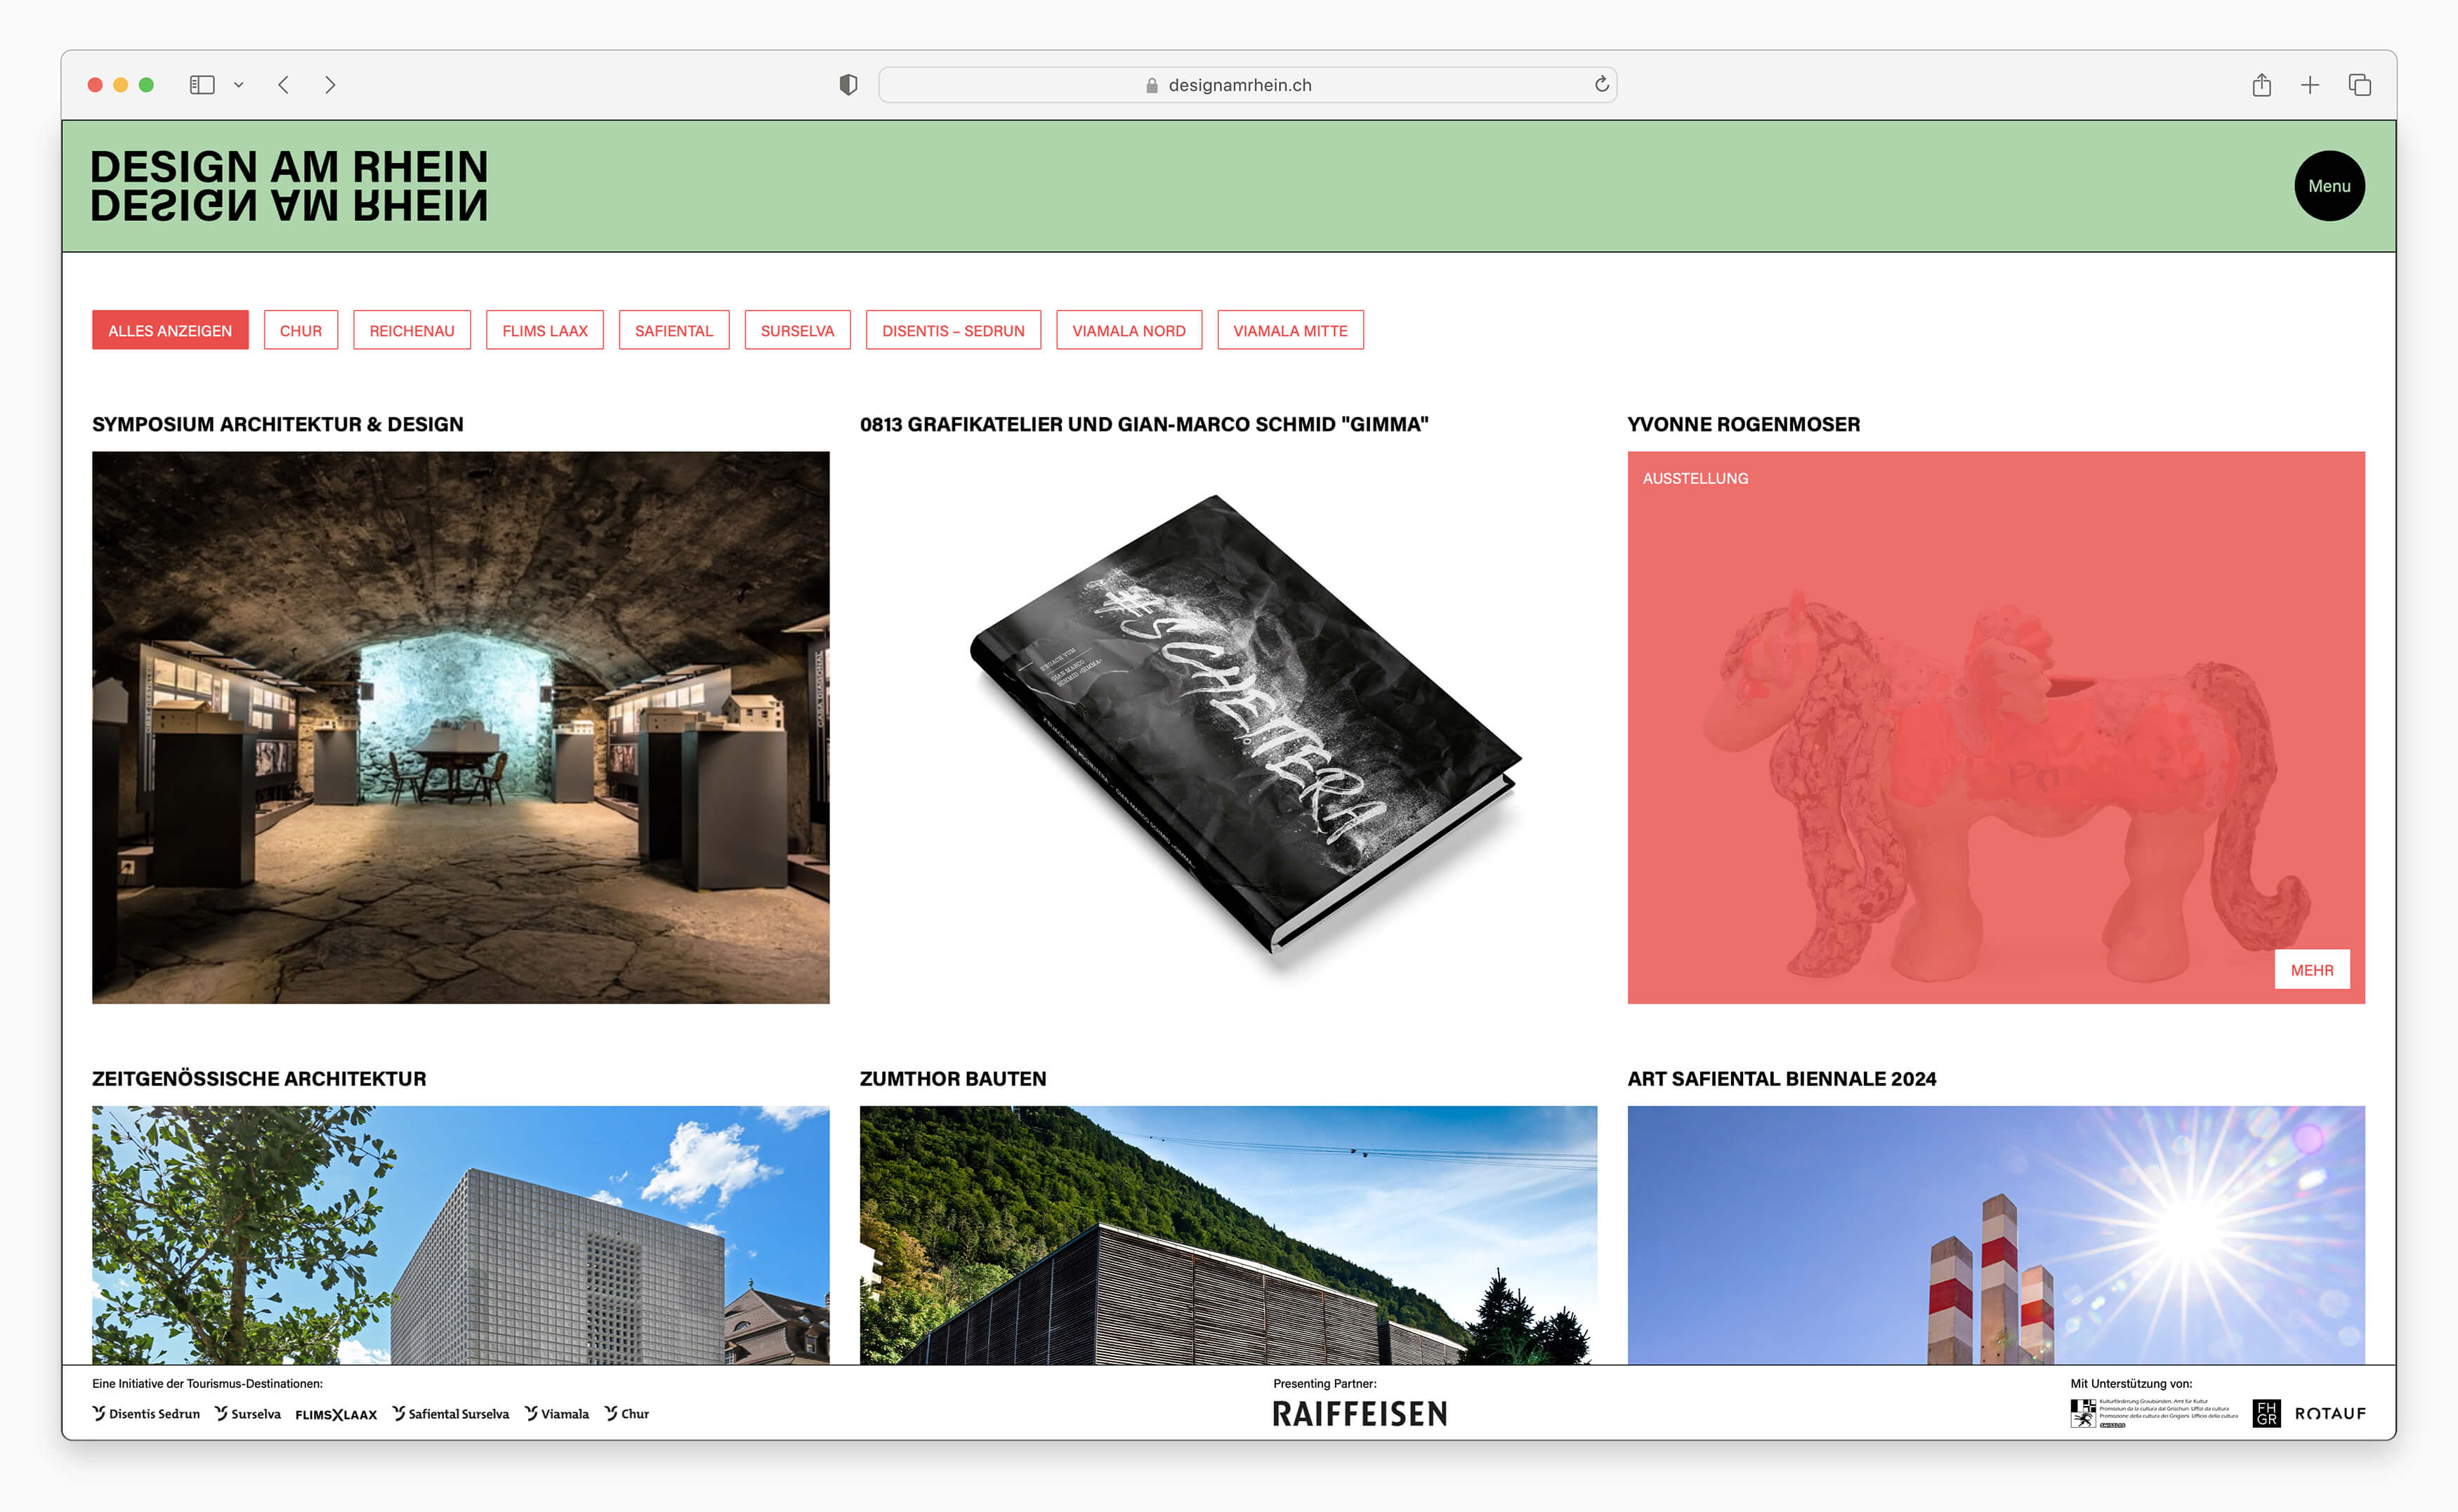Open the Share icon in Safari toolbar
Viewport: 2458px width, 1512px height.
tap(2261, 85)
